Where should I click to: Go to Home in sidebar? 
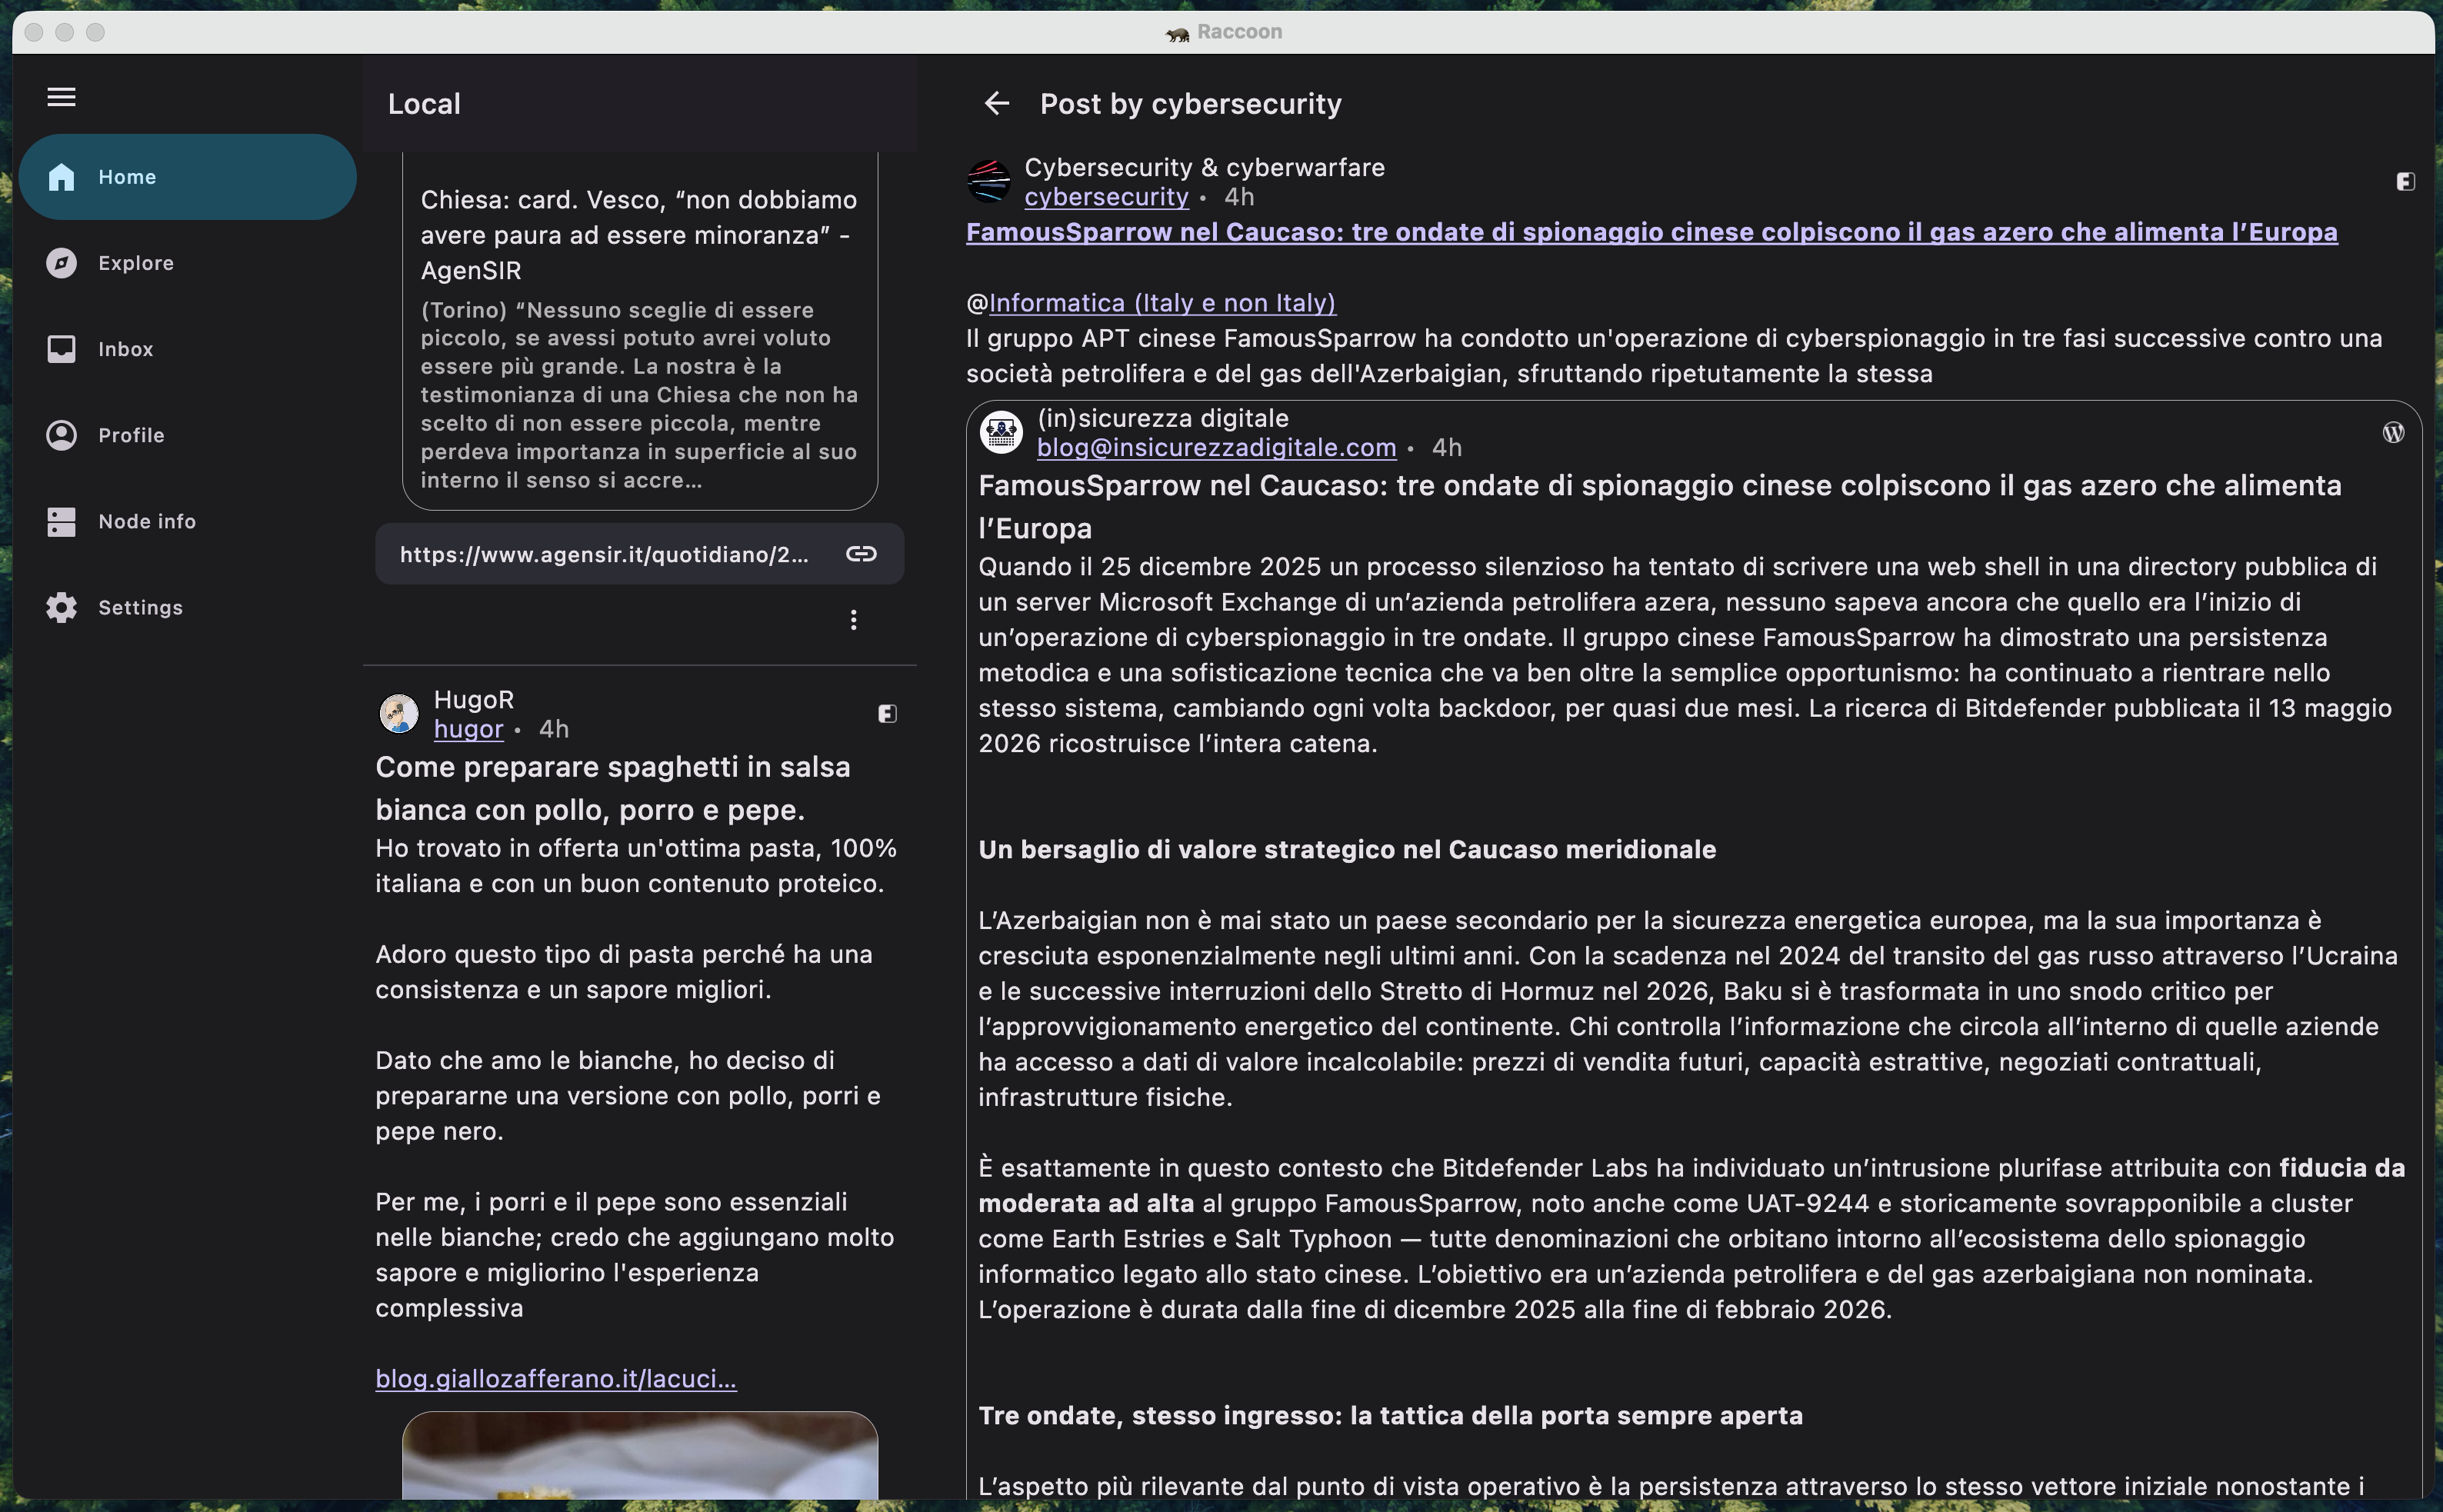coord(187,177)
